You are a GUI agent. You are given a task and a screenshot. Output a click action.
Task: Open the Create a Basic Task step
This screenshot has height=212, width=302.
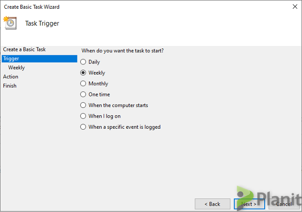point(24,49)
